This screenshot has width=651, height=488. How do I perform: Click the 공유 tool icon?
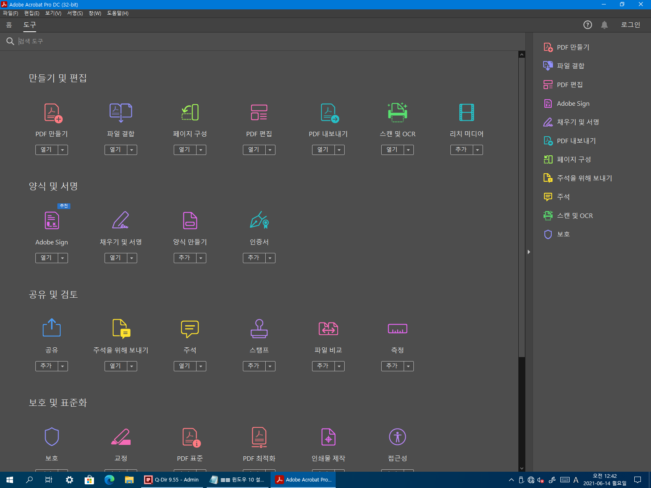pos(52,328)
